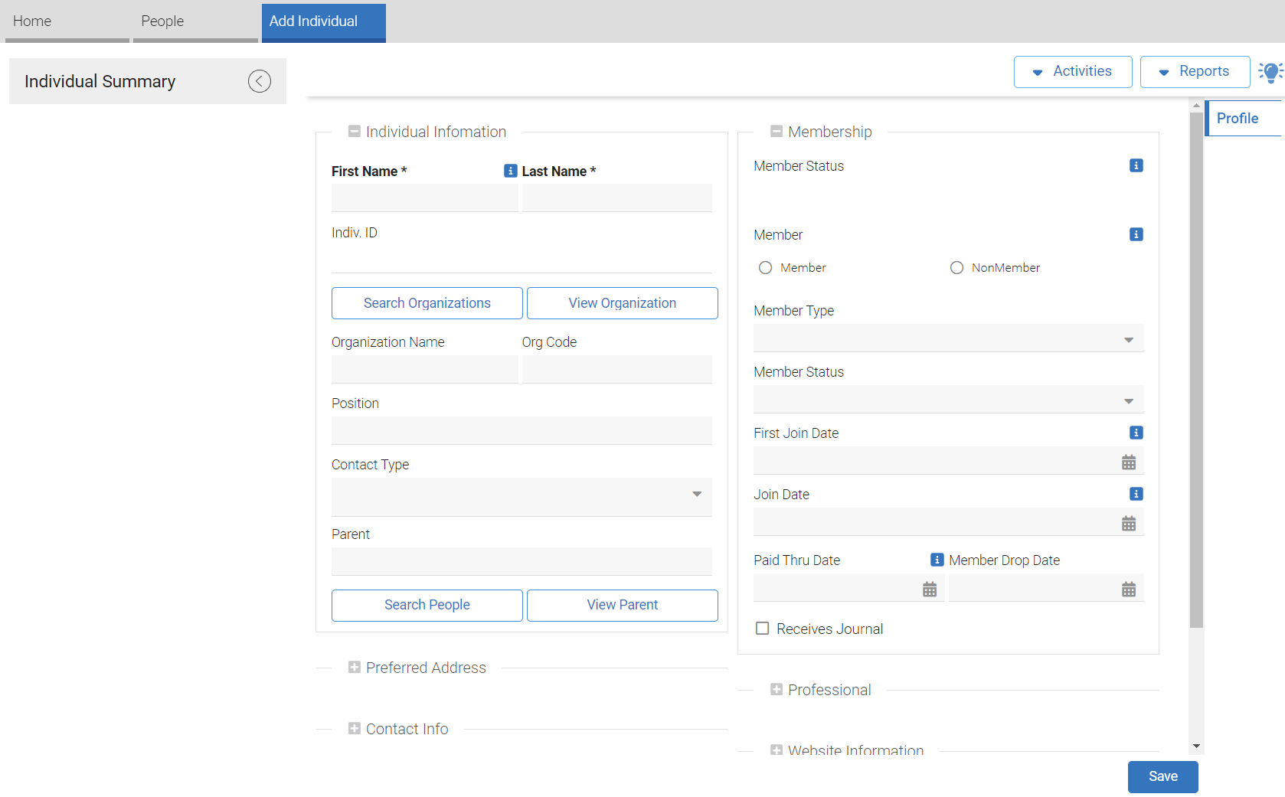1285x797 pixels.
Task: Go to the Home tab
Action: coord(67,22)
